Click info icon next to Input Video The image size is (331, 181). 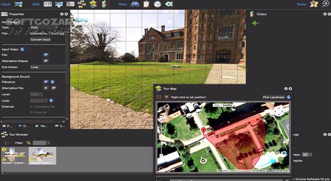point(22,49)
